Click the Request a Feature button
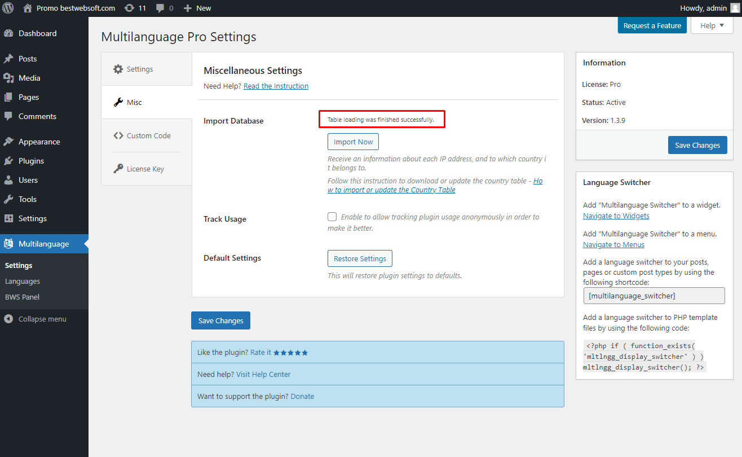Viewport: 742px width, 457px height. point(652,25)
